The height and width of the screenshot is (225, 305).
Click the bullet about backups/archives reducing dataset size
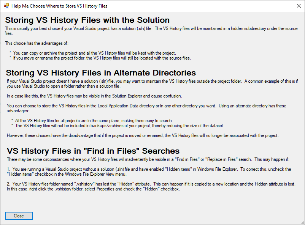point(120,126)
